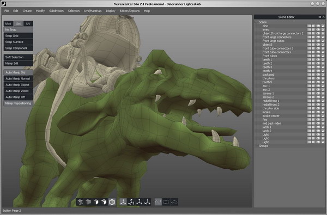The image size is (327, 215).
Task: Switch to the dashed rectangle area selection icon
Action: point(166,202)
